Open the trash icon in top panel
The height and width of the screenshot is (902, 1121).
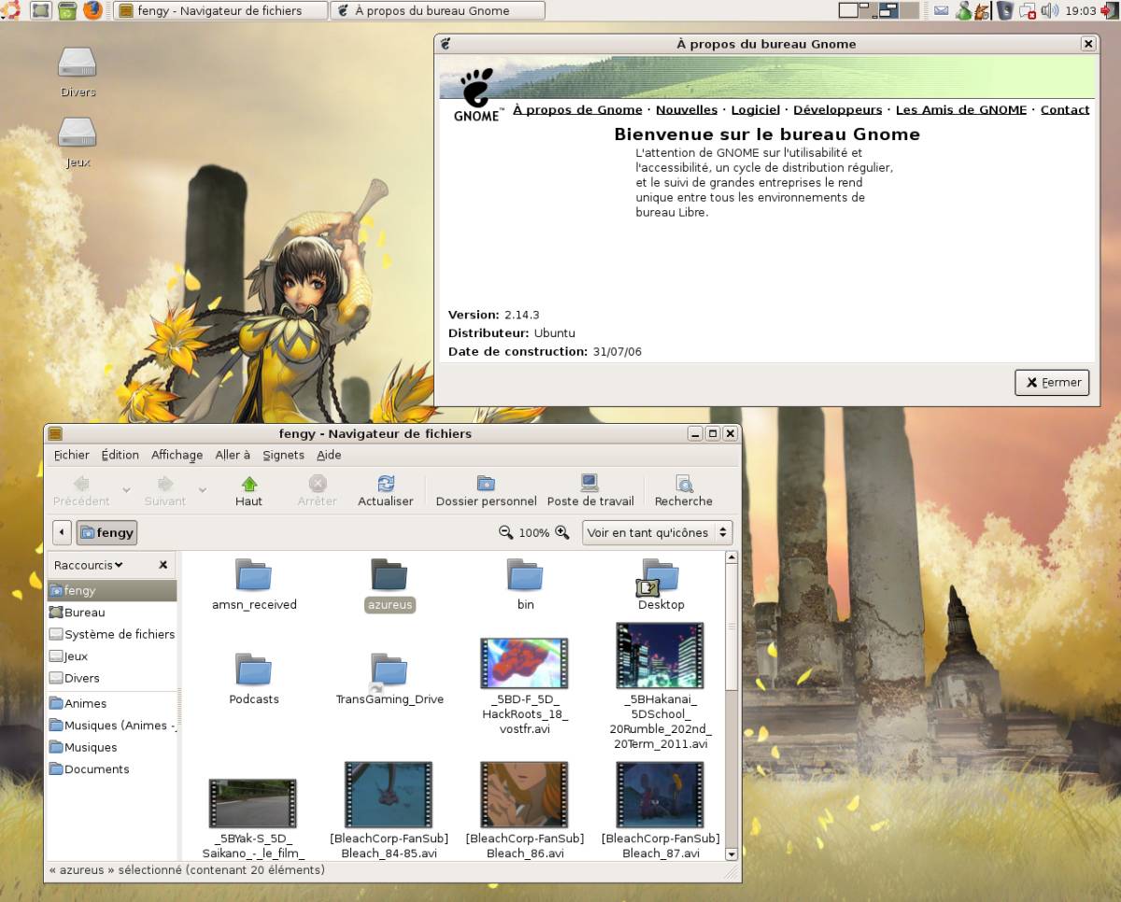pyautogui.click(x=67, y=11)
